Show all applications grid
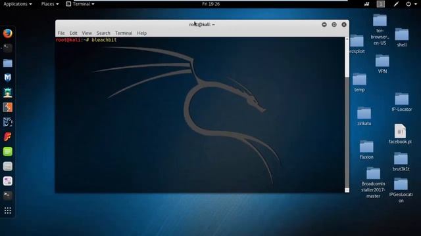 point(8,210)
